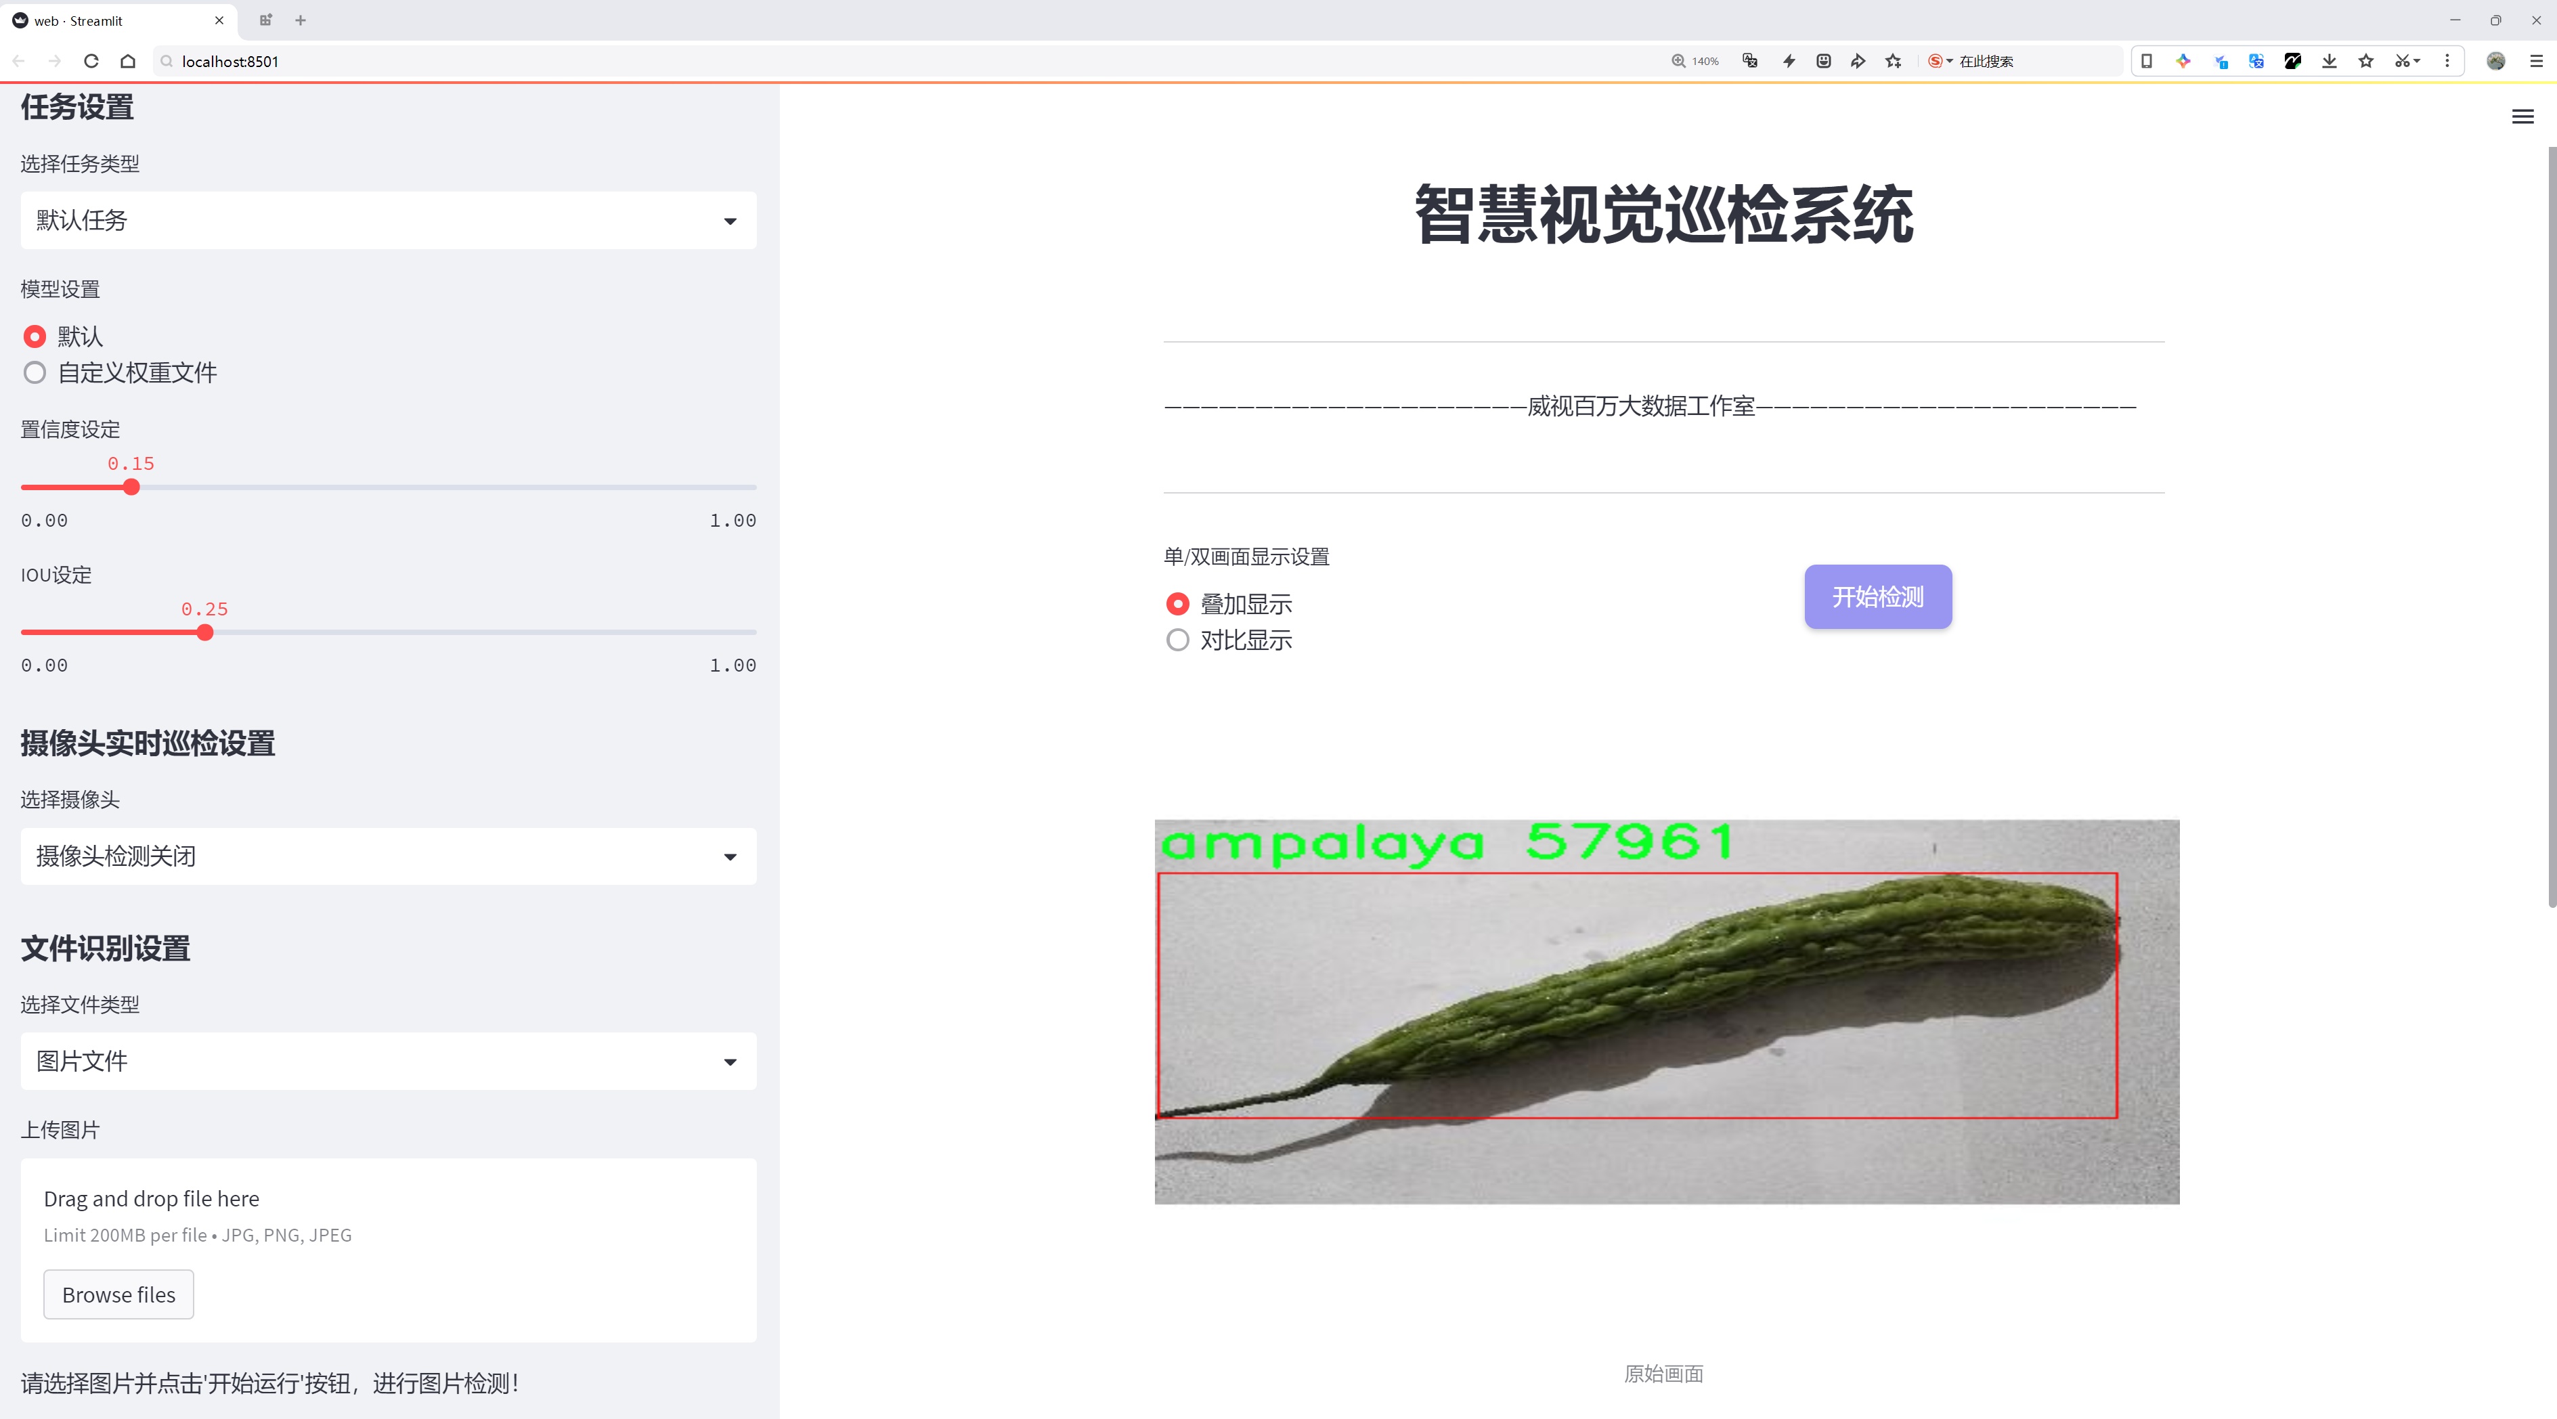Open the browser downloads icon
Viewport: 2557px width, 1419px height.
tap(2329, 62)
